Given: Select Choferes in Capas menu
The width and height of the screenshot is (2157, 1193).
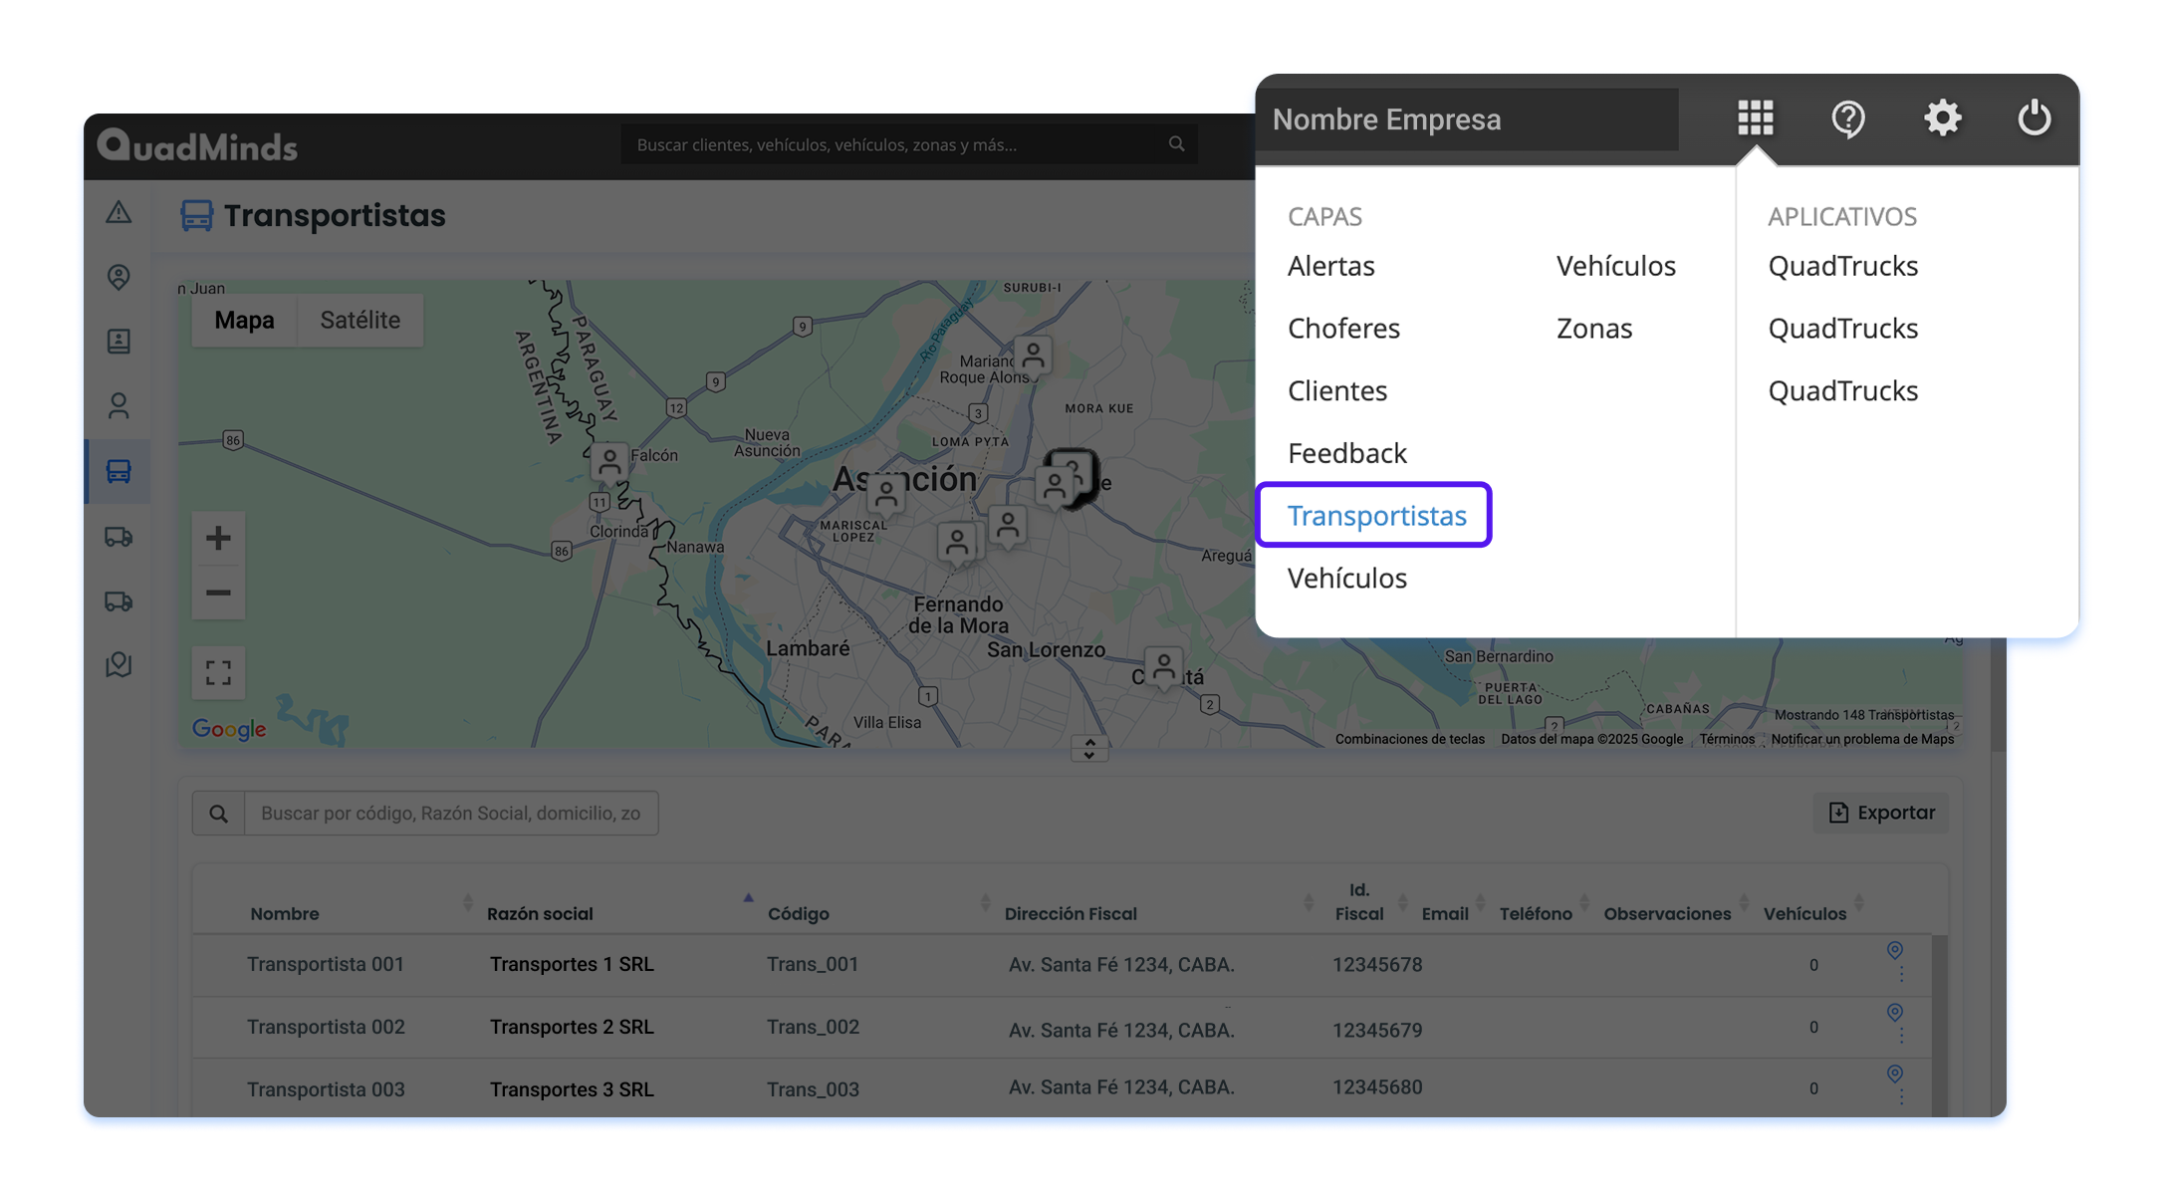Looking at the screenshot, I should 1343,329.
